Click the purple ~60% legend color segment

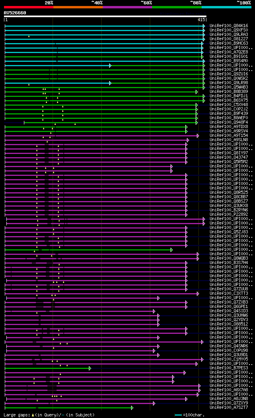(x=127, y=7)
